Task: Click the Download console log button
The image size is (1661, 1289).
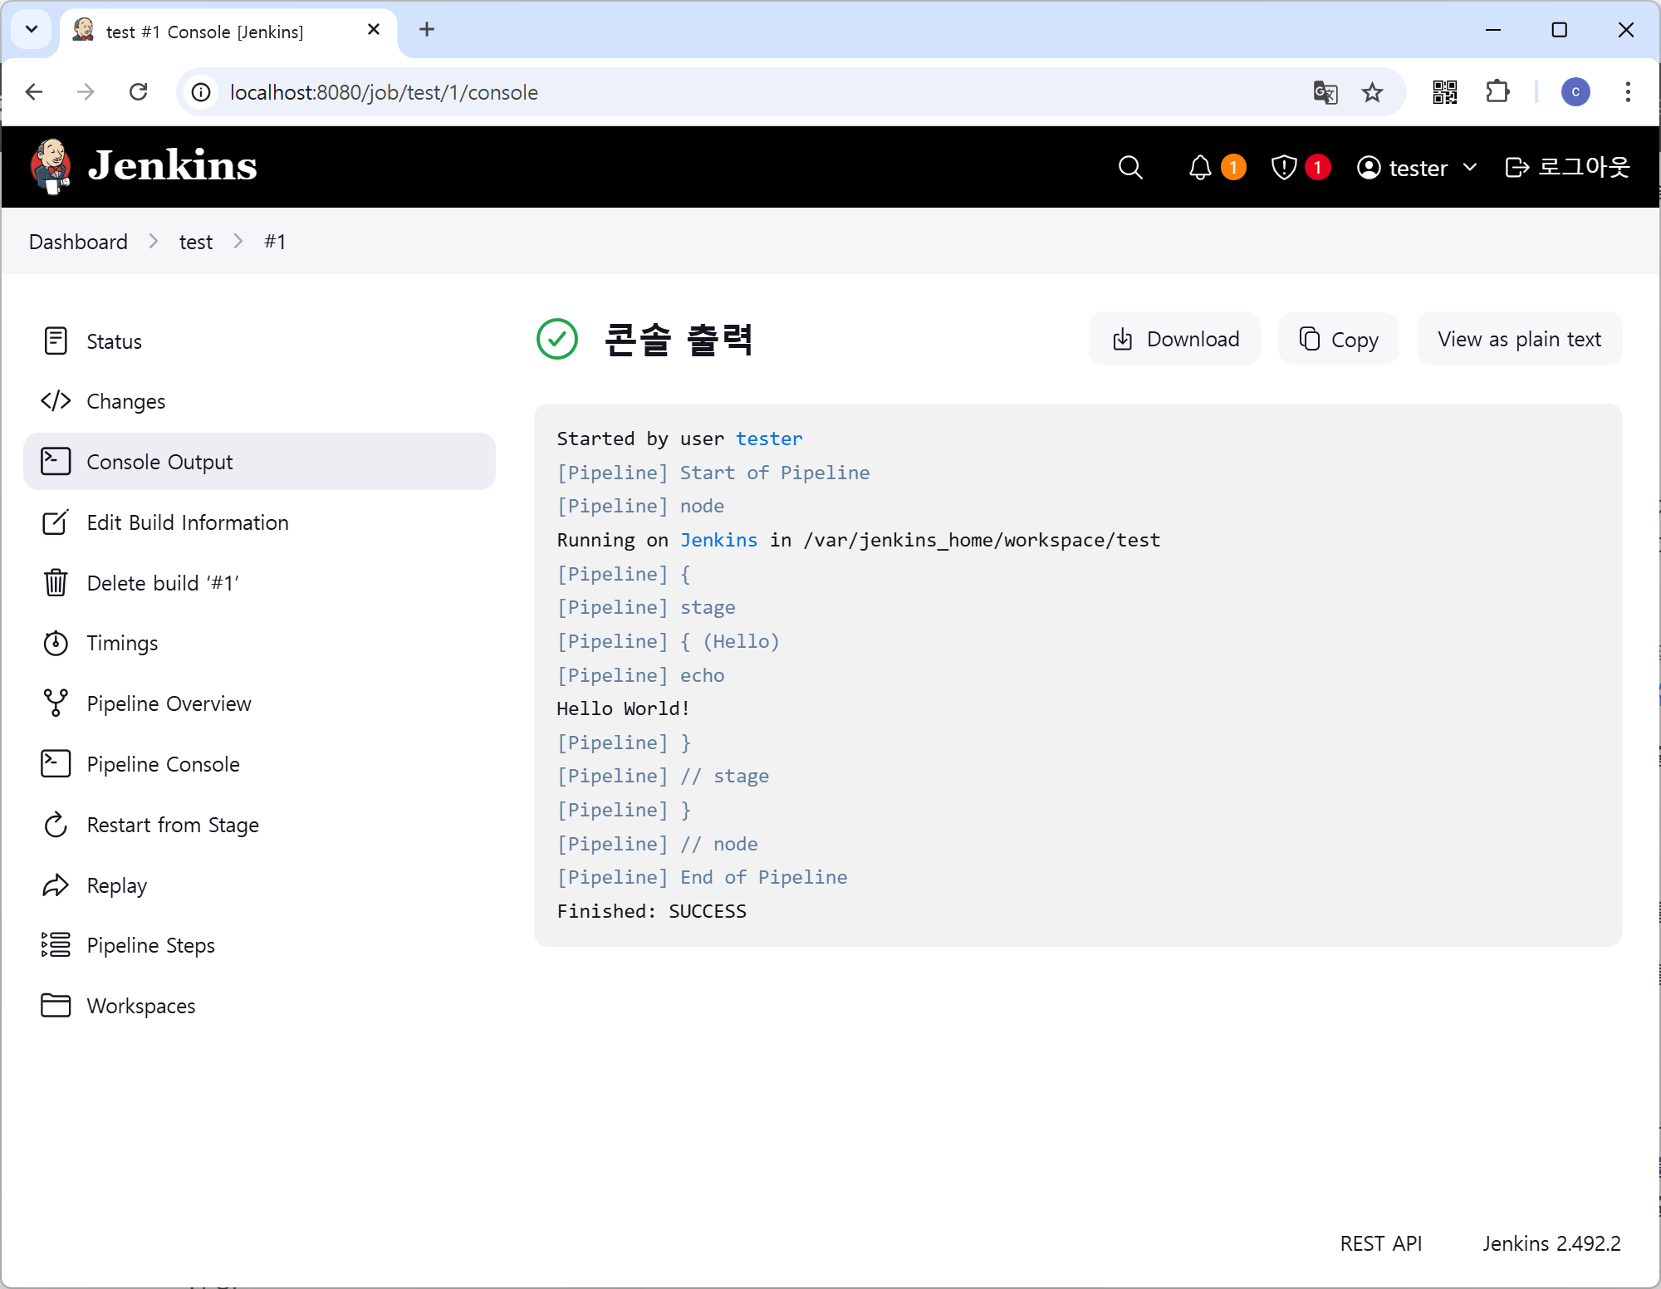Action: tap(1175, 339)
